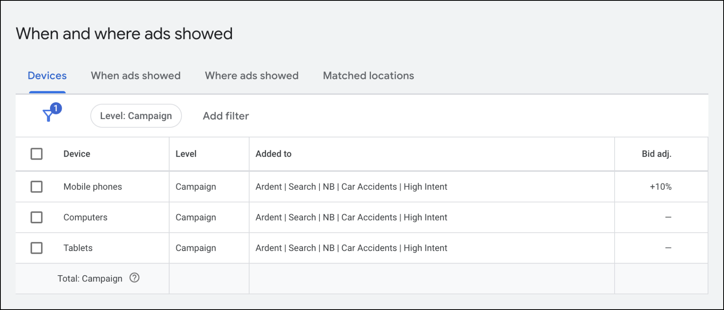Open the Level: Campaign filter chip
The image size is (724, 310).
(x=136, y=116)
